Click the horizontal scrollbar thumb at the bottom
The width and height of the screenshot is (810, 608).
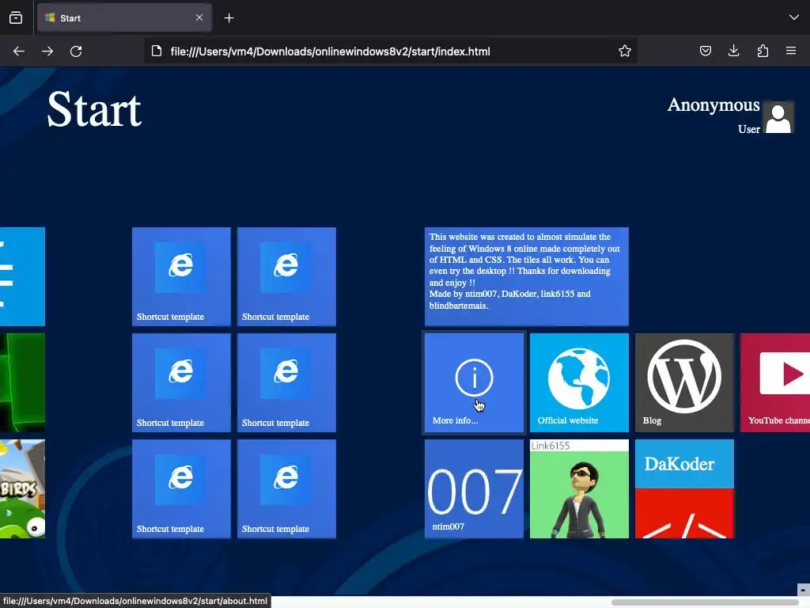pos(704,602)
